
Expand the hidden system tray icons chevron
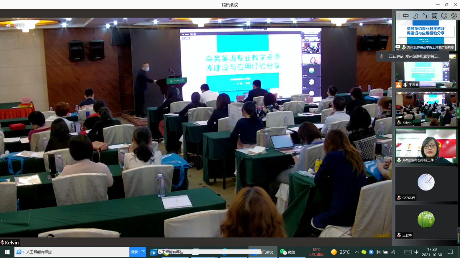coord(357,252)
